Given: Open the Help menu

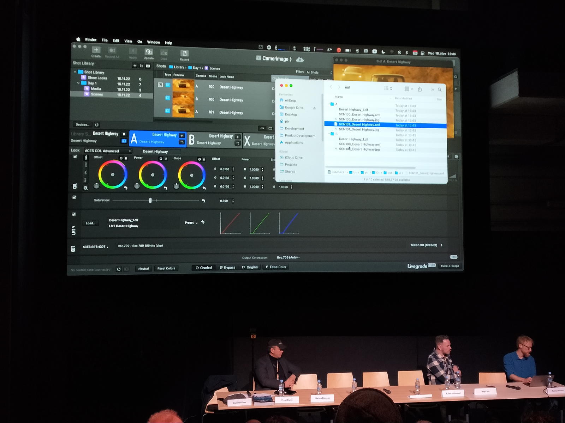Looking at the screenshot, I should click(168, 43).
